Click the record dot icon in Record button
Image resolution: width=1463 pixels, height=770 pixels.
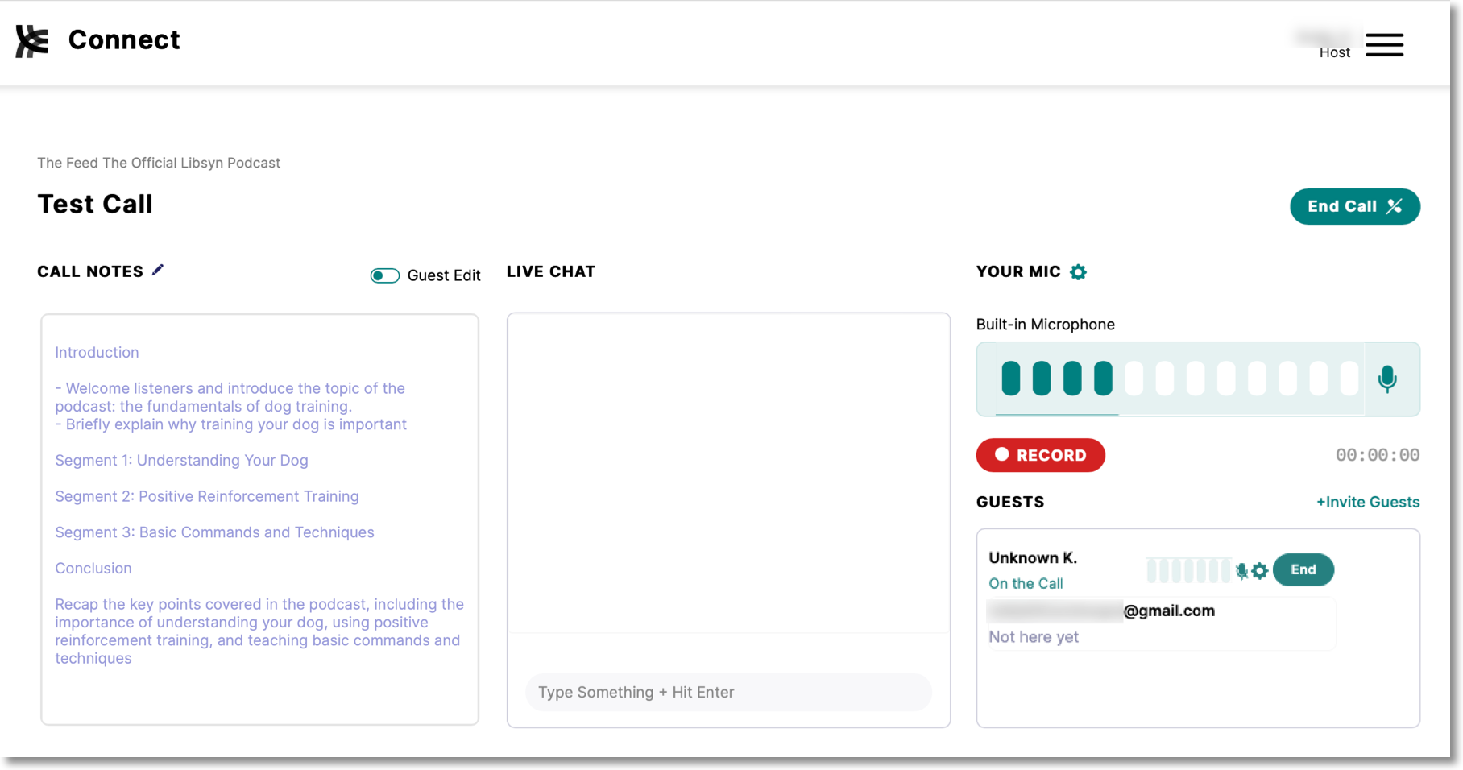coord(1002,455)
